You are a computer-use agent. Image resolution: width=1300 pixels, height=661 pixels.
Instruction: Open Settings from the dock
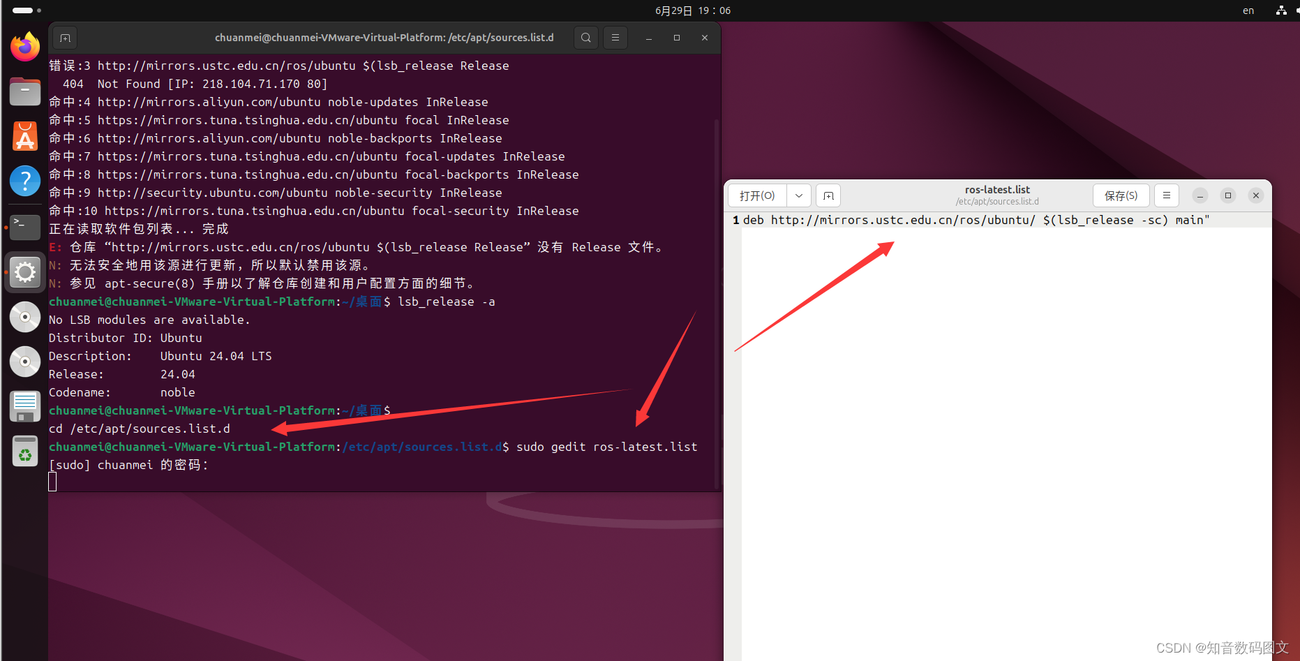(x=24, y=272)
